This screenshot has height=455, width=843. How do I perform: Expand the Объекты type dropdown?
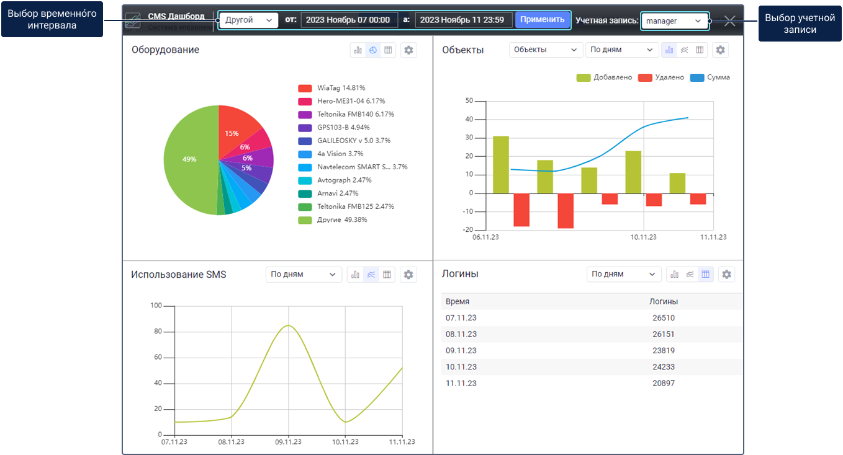[546, 50]
